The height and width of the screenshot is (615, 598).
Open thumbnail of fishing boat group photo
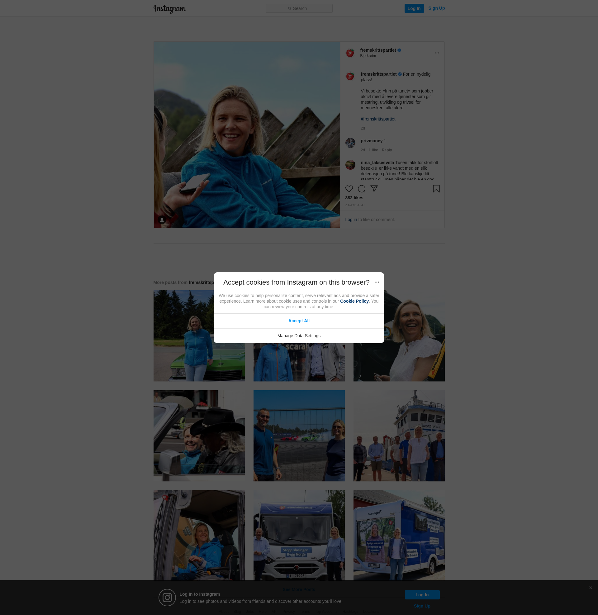tap(399, 436)
